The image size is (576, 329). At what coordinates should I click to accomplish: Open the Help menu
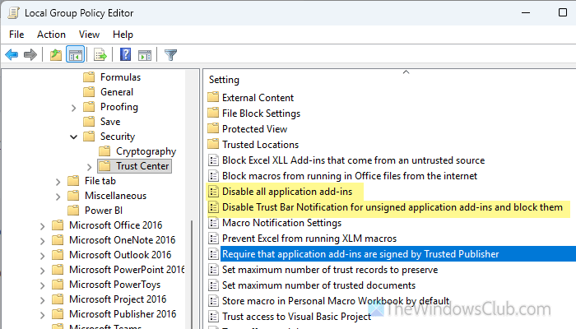(x=123, y=35)
